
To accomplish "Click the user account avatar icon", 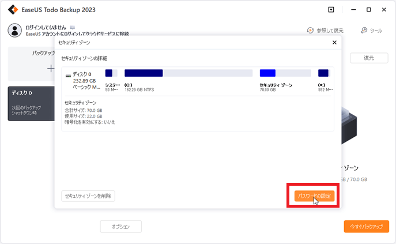I will (x=15, y=30).
